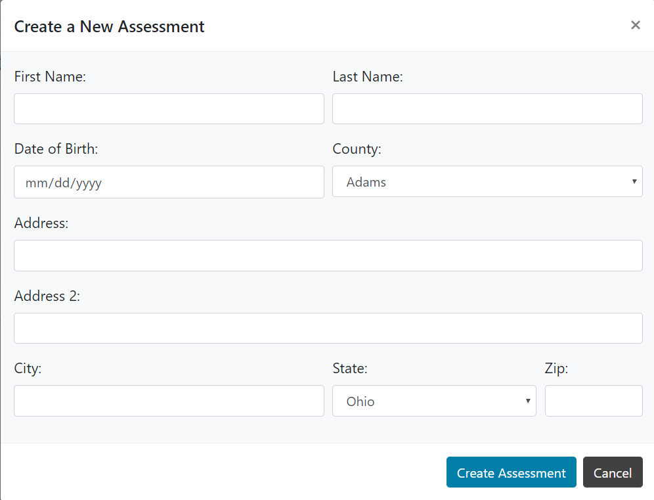Viewport: 654px width, 500px height.
Task: Click the "Date of Birth:" label
Action: 56,149
